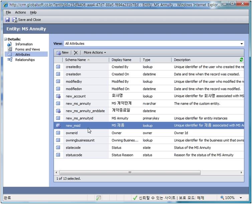The height and width of the screenshot is (204, 252).
Task: Select the createdby schema name
Action: (73, 67)
